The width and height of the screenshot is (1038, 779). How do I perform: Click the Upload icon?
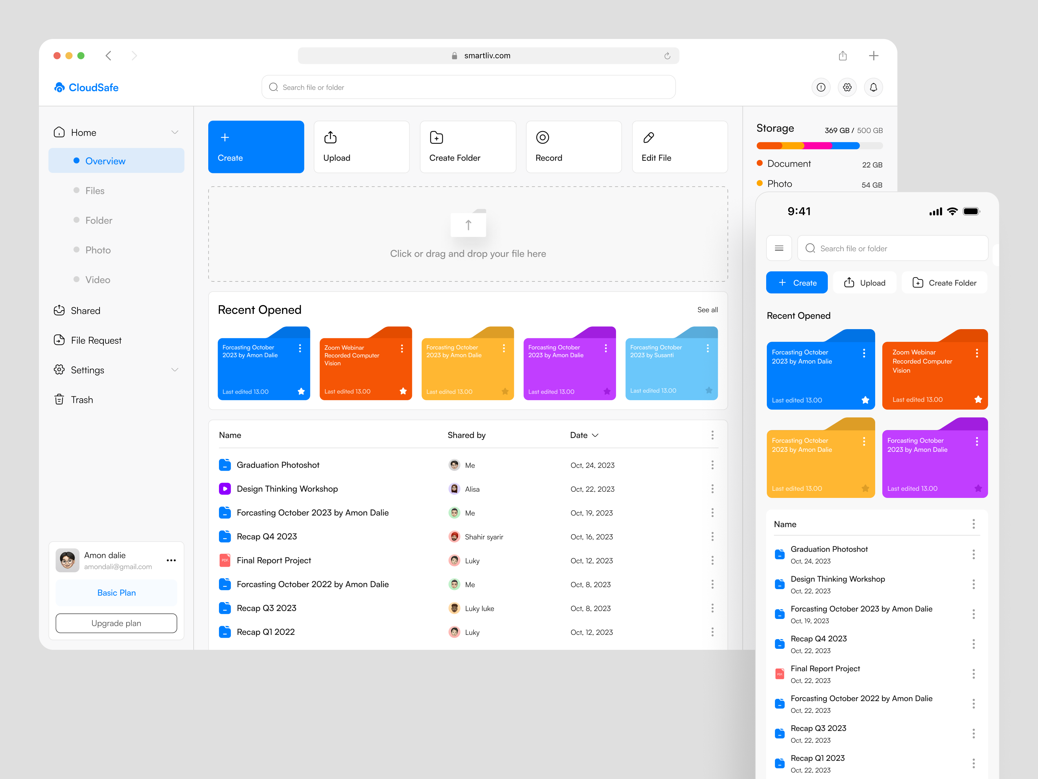(x=330, y=138)
